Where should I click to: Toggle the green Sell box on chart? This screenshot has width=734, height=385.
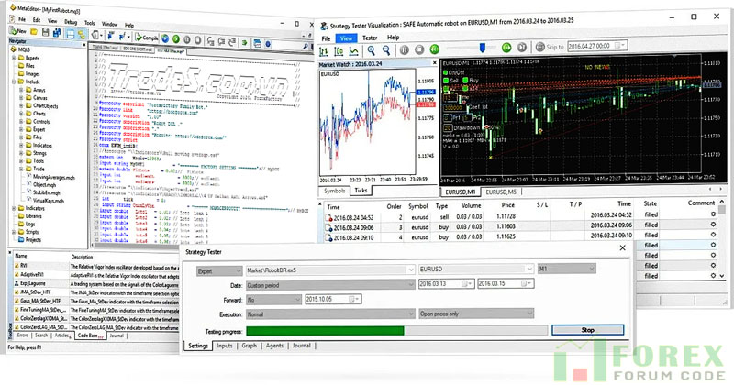pos(446,80)
